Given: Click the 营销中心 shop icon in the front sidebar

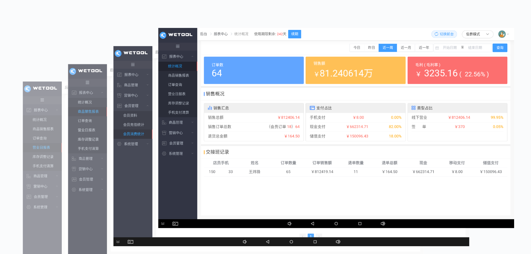Looking at the screenshot, I should pyautogui.click(x=164, y=133).
